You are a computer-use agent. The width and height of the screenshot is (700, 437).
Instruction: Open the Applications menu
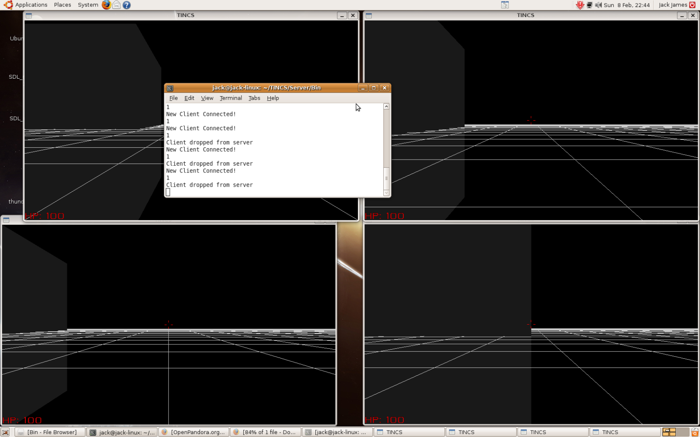coord(26,5)
